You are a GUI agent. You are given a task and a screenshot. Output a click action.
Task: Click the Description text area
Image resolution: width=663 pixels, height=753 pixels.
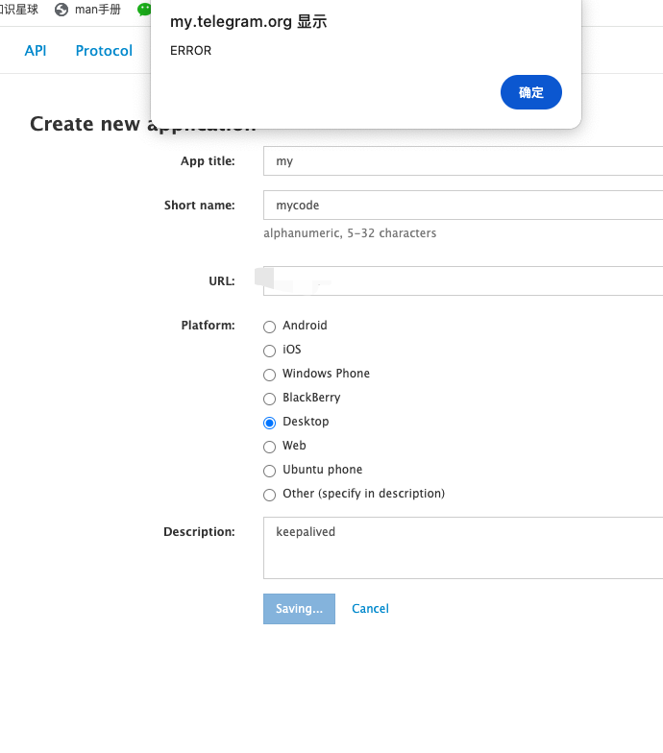pos(463,547)
